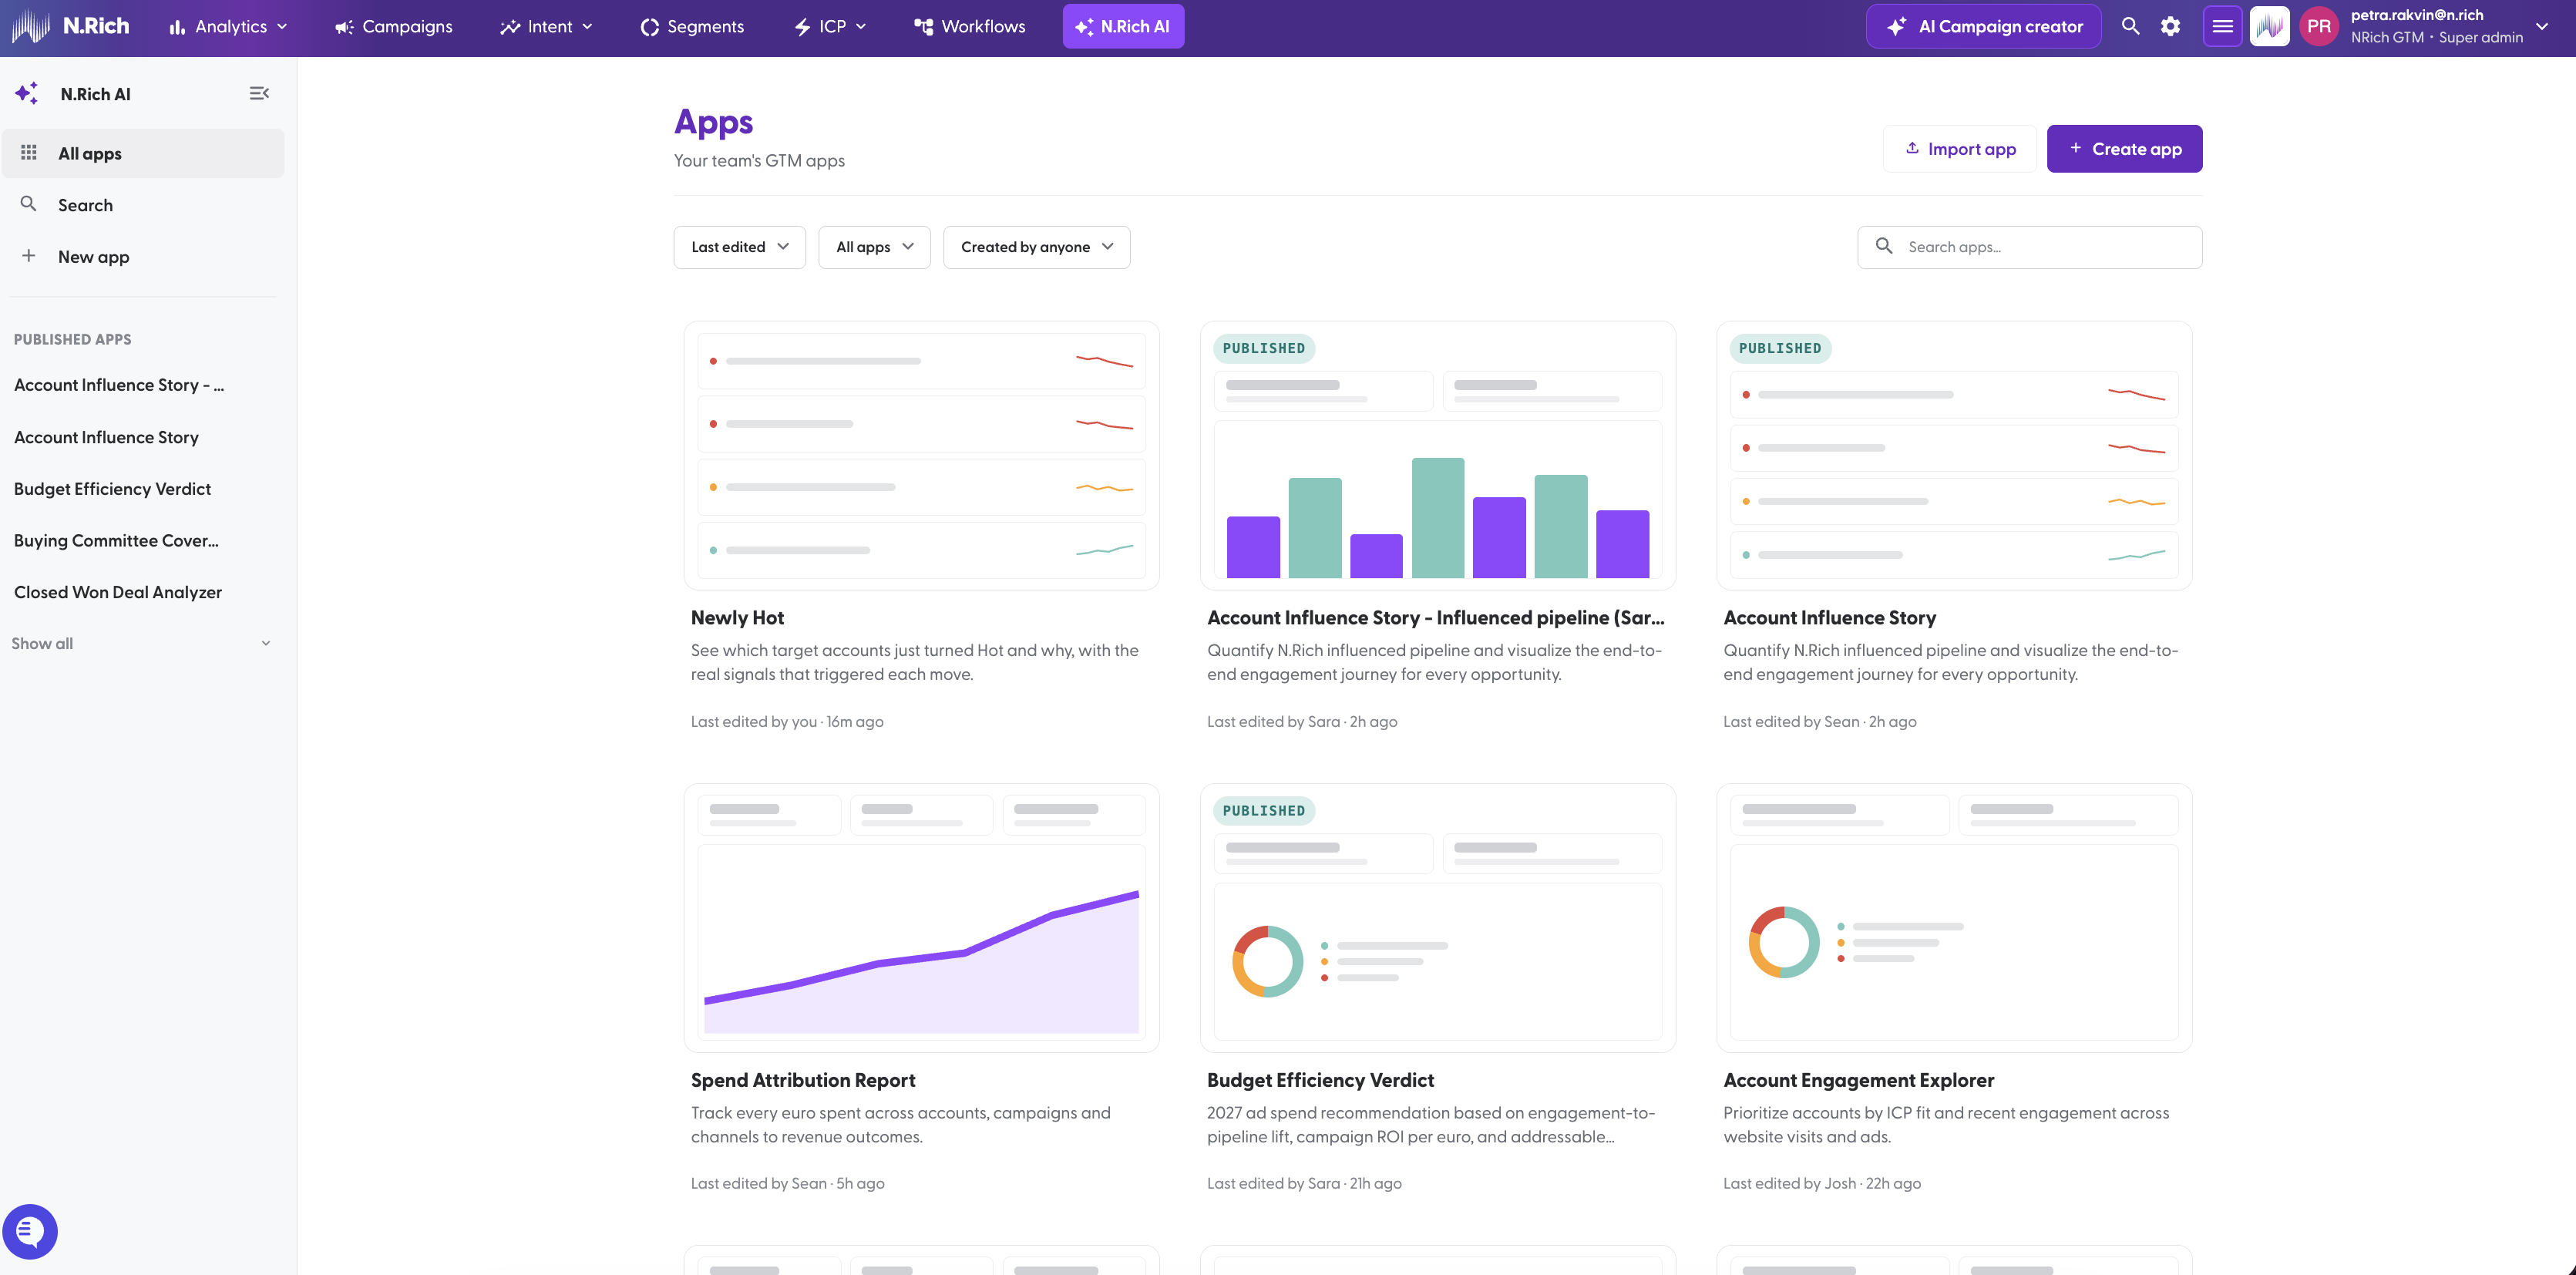2576x1275 pixels.
Task: Open Buying Committee Cover... in sidebar
Action: pyautogui.click(x=116, y=540)
